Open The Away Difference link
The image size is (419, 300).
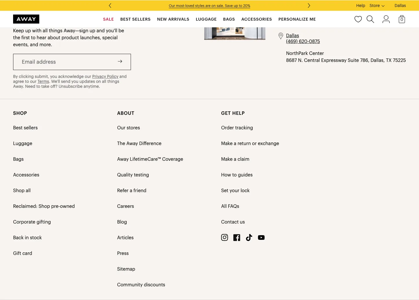pyautogui.click(x=139, y=143)
